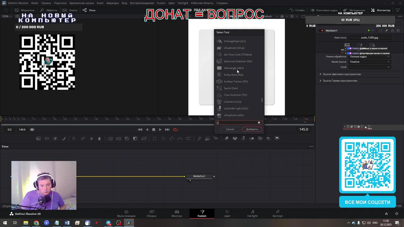Image resolution: width=404 pixels, height=227 pixels.
Task: Add the Color Corrector sparkle icon
Action: click(x=74, y=138)
